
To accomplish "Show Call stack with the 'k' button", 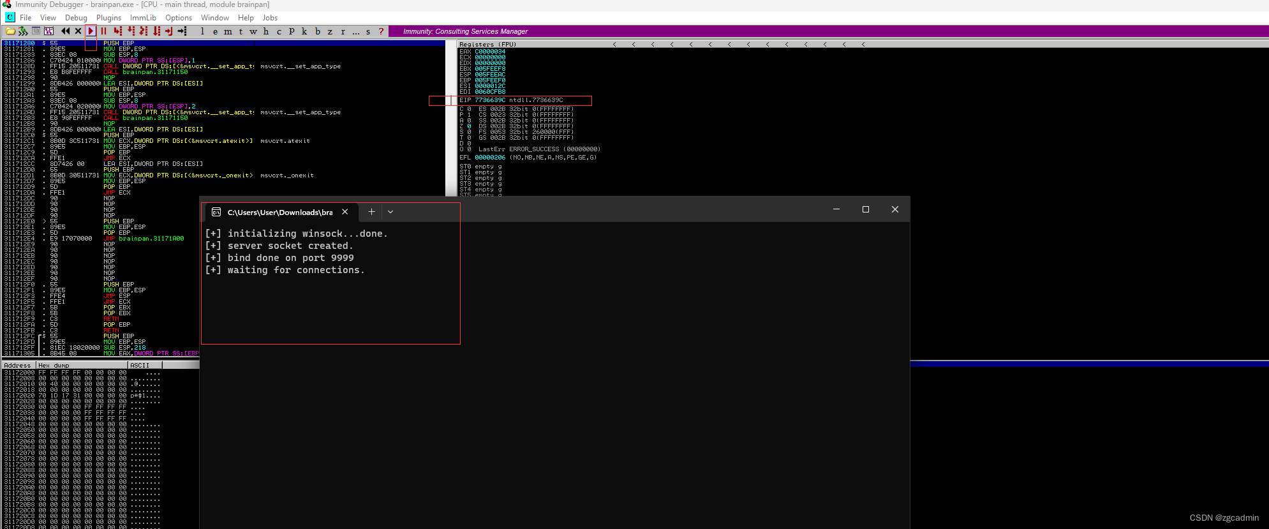I will tap(304, 31).
